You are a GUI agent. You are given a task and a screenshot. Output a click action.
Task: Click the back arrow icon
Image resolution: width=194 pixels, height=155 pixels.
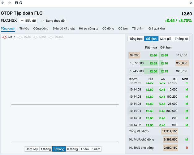(x=3, y=3)
